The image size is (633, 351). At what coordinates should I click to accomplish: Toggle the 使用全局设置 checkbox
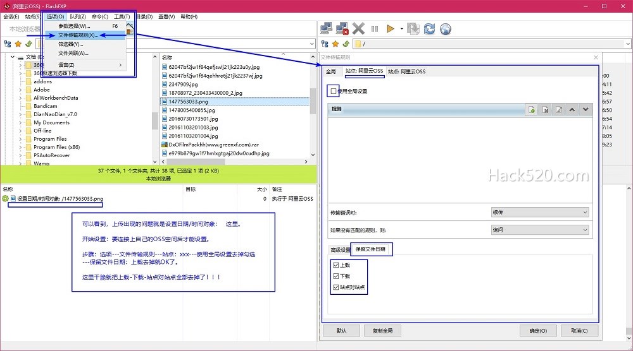pyautogui.click(x=333, y=91)
